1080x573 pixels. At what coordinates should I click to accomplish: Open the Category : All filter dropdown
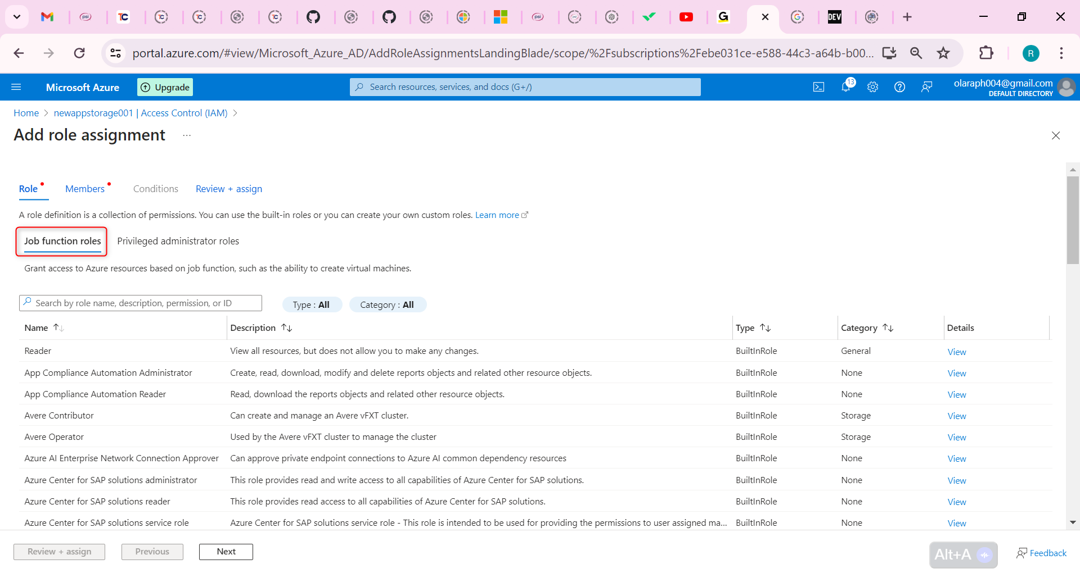pyautogui.click(x=388, y=304)
